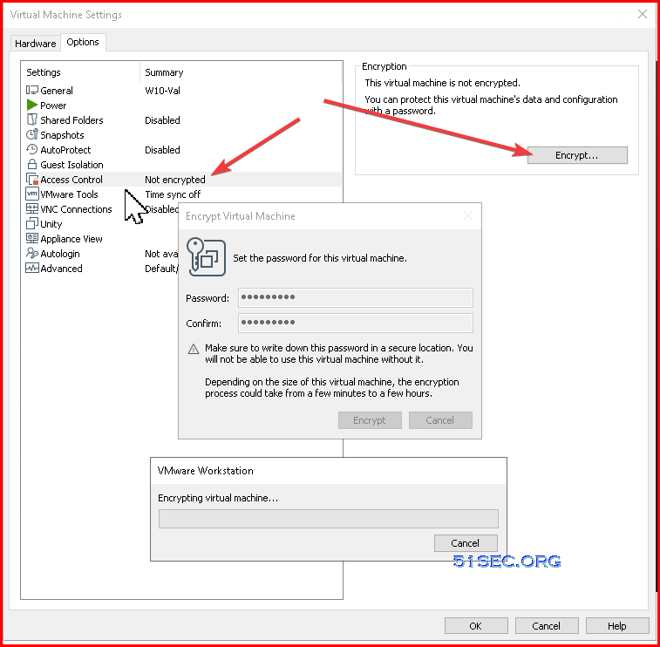Select the VMware Tools row
The width and height of the screenshot is (660, 647).
(183, 194)
